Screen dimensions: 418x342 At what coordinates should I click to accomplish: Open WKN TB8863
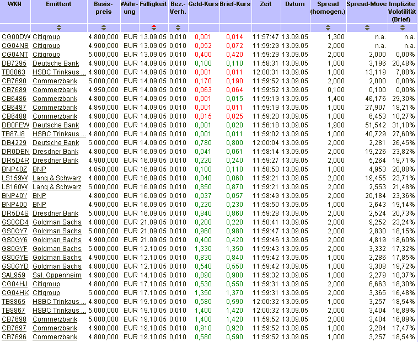[14, 72]
